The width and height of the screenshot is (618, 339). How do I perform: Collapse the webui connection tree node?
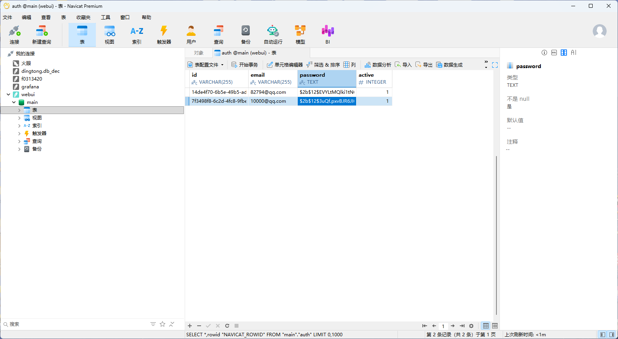pyautogui.click(x=9, y=95)
